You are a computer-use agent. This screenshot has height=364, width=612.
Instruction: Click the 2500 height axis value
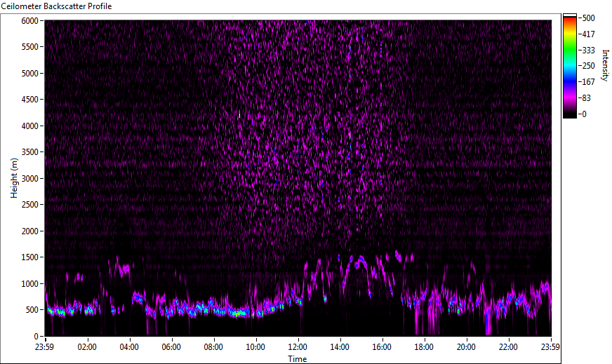[x=29, y=205]
